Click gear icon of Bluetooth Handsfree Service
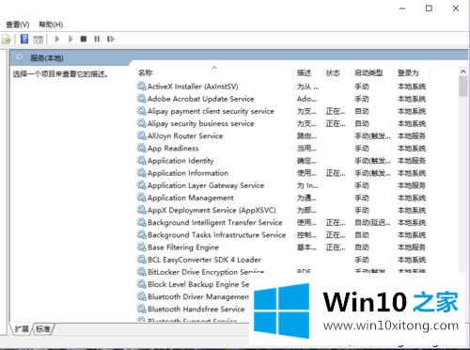Screen dimensions: 470x350 point(142,309)
